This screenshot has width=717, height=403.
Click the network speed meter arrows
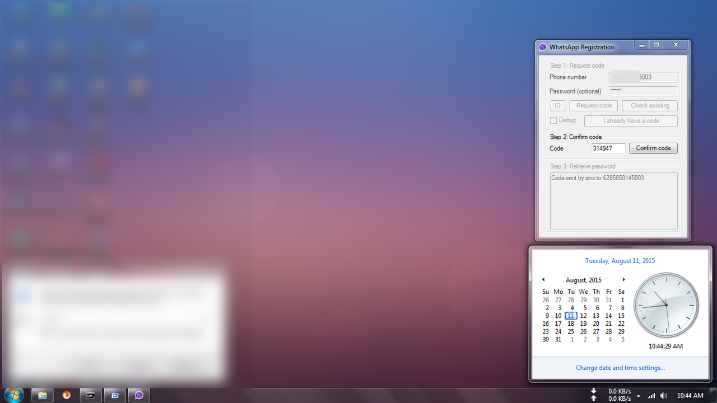coord(594,395)
